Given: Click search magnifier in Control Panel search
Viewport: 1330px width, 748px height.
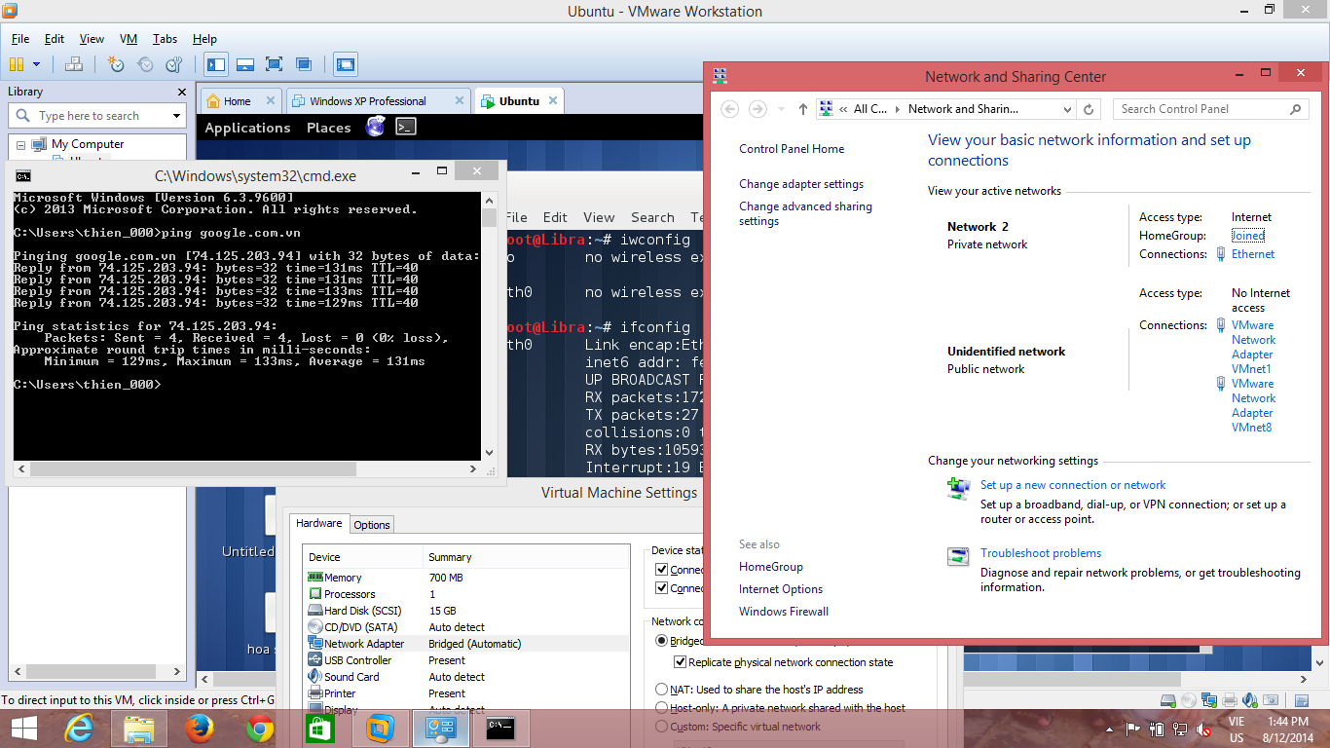Looking at the screenshot, I should (1295, 109).
